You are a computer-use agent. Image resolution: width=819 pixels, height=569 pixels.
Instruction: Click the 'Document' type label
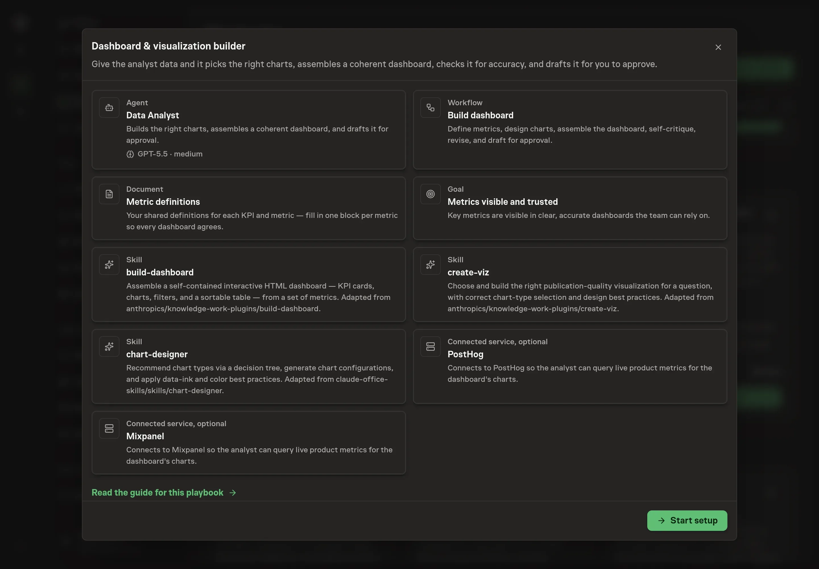point(144,189)
